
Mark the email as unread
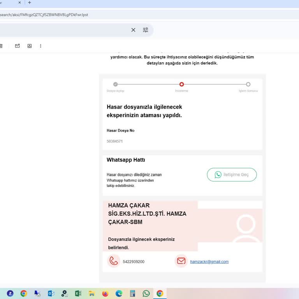click(x=18, y=46)
